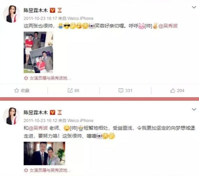The height and width of the screenshot is (176, 199).
Task: Open the @吴秀波 mention in second post
Action: click(x=38, y=128)
